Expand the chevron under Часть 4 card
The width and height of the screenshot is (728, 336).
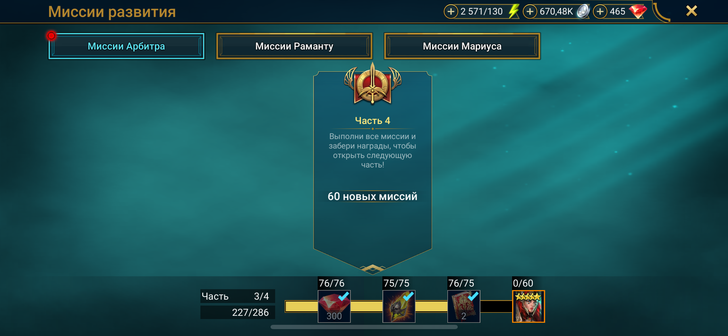pyautogui.click(x=373, y=269)
